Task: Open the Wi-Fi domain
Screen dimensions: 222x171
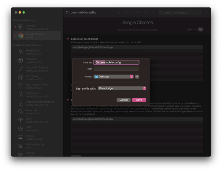Action: (37, 120)
